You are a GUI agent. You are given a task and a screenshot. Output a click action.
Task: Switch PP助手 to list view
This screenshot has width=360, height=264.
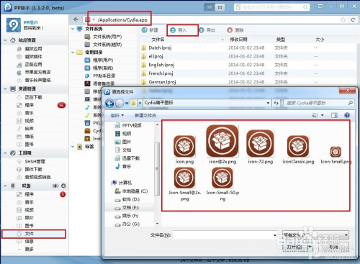coord(210,7)
